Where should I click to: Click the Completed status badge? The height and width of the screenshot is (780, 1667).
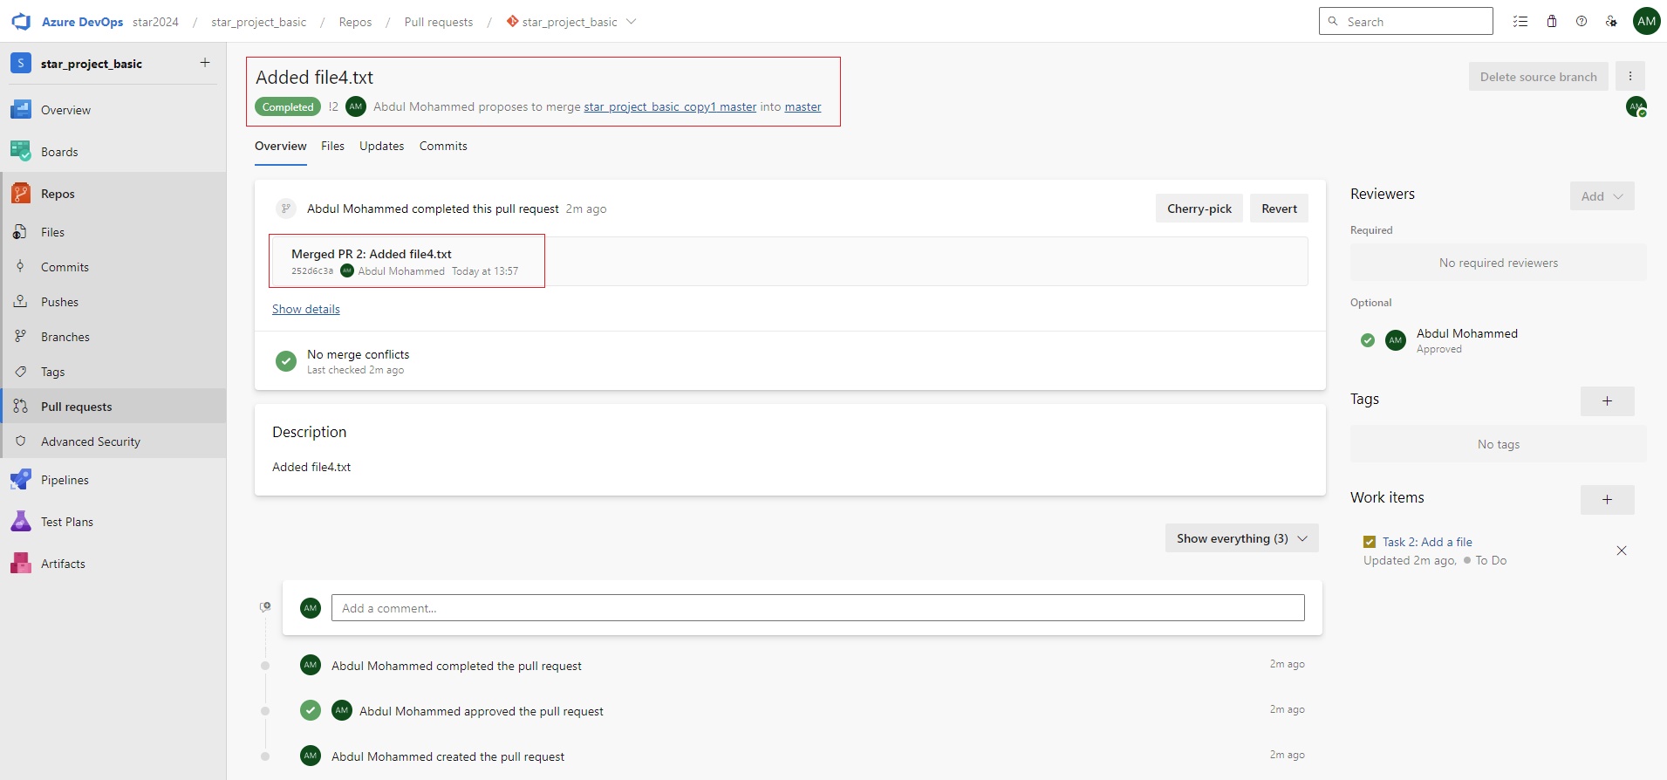pyautogui.click(x=288, y=106)
